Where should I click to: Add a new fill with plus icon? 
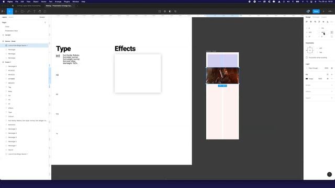click(332, 74)
